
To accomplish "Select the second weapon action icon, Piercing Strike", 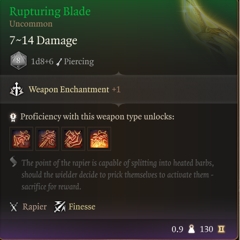I will pos(47,139).
